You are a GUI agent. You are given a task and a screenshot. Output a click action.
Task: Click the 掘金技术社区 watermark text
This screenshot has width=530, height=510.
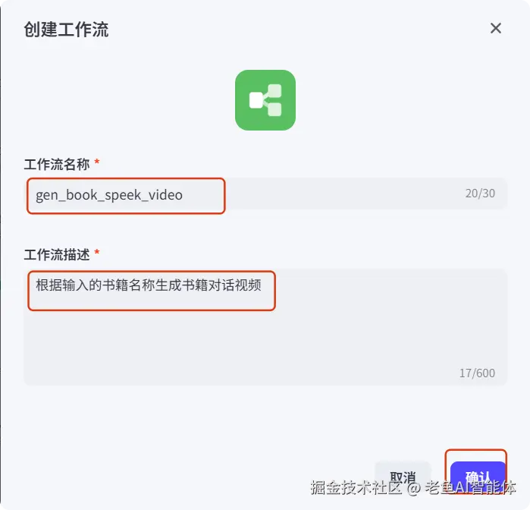(356, 487)
